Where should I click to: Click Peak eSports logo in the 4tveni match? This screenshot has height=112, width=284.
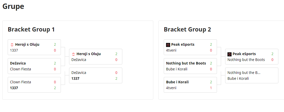(168, 45)
